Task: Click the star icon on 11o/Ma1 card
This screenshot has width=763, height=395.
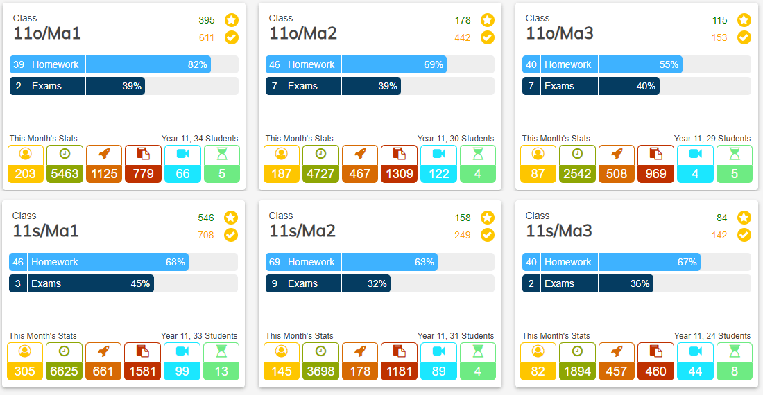Action: click(232, 20)
